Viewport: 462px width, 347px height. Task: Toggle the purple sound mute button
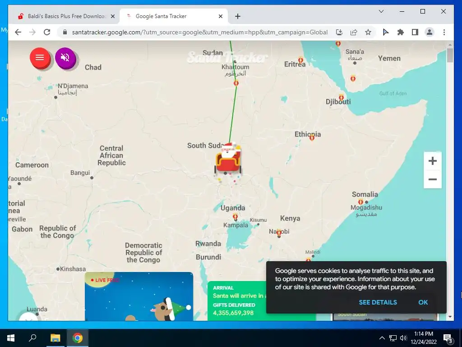65,58
